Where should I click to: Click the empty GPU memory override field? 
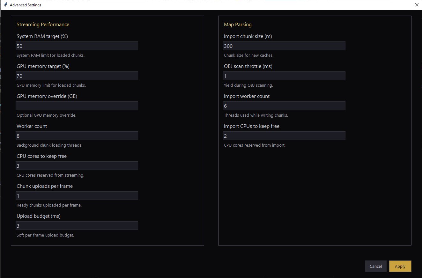tap(77, 106)
